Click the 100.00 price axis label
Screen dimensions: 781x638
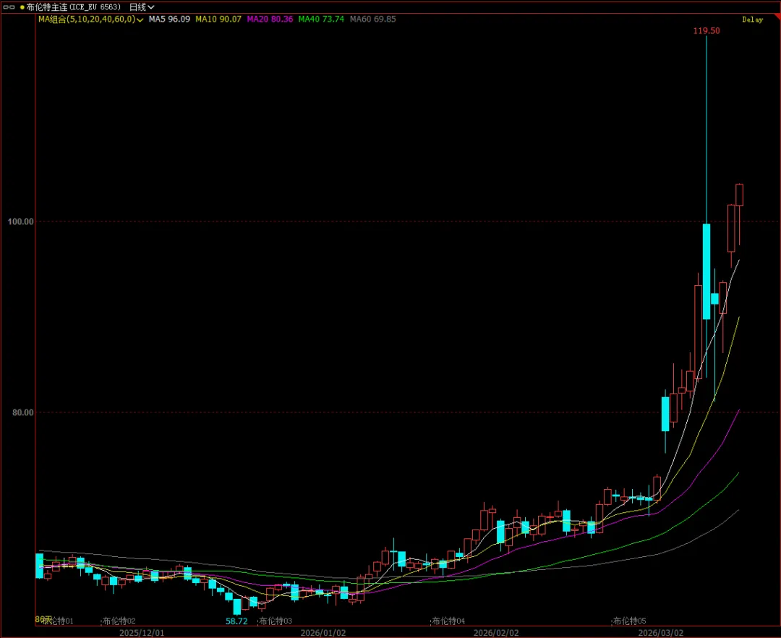[20, 221]
